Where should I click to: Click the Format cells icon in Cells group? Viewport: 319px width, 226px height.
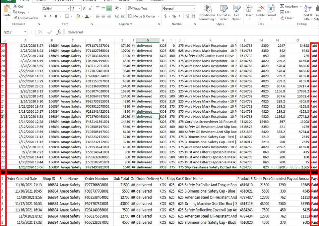point(271,9)
